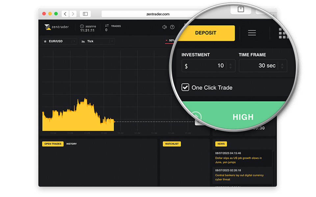The height and width of the screenshot is (197, 316).
Task: Place a trade with the green High button
Action: pyautogui.click(x=243, y=117)
